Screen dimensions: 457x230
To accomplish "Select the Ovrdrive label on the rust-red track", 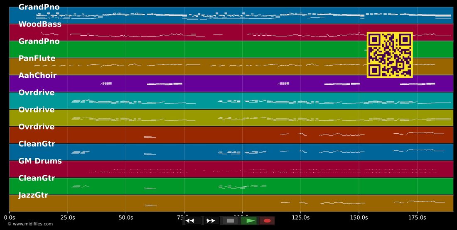I will pyautogui.click(x=37, y=127).
